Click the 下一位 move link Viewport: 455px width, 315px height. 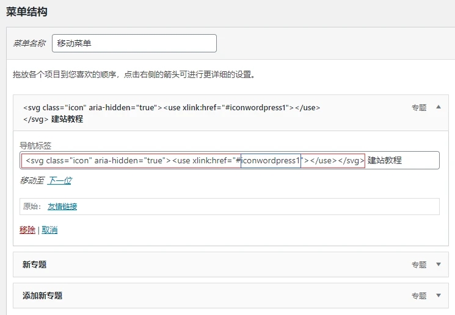(60, 180)
